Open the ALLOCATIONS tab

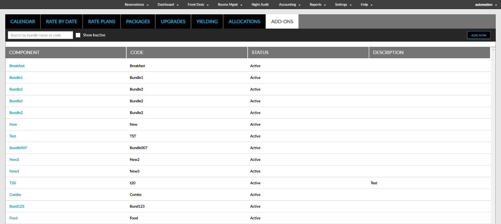[x=244, y=21]
